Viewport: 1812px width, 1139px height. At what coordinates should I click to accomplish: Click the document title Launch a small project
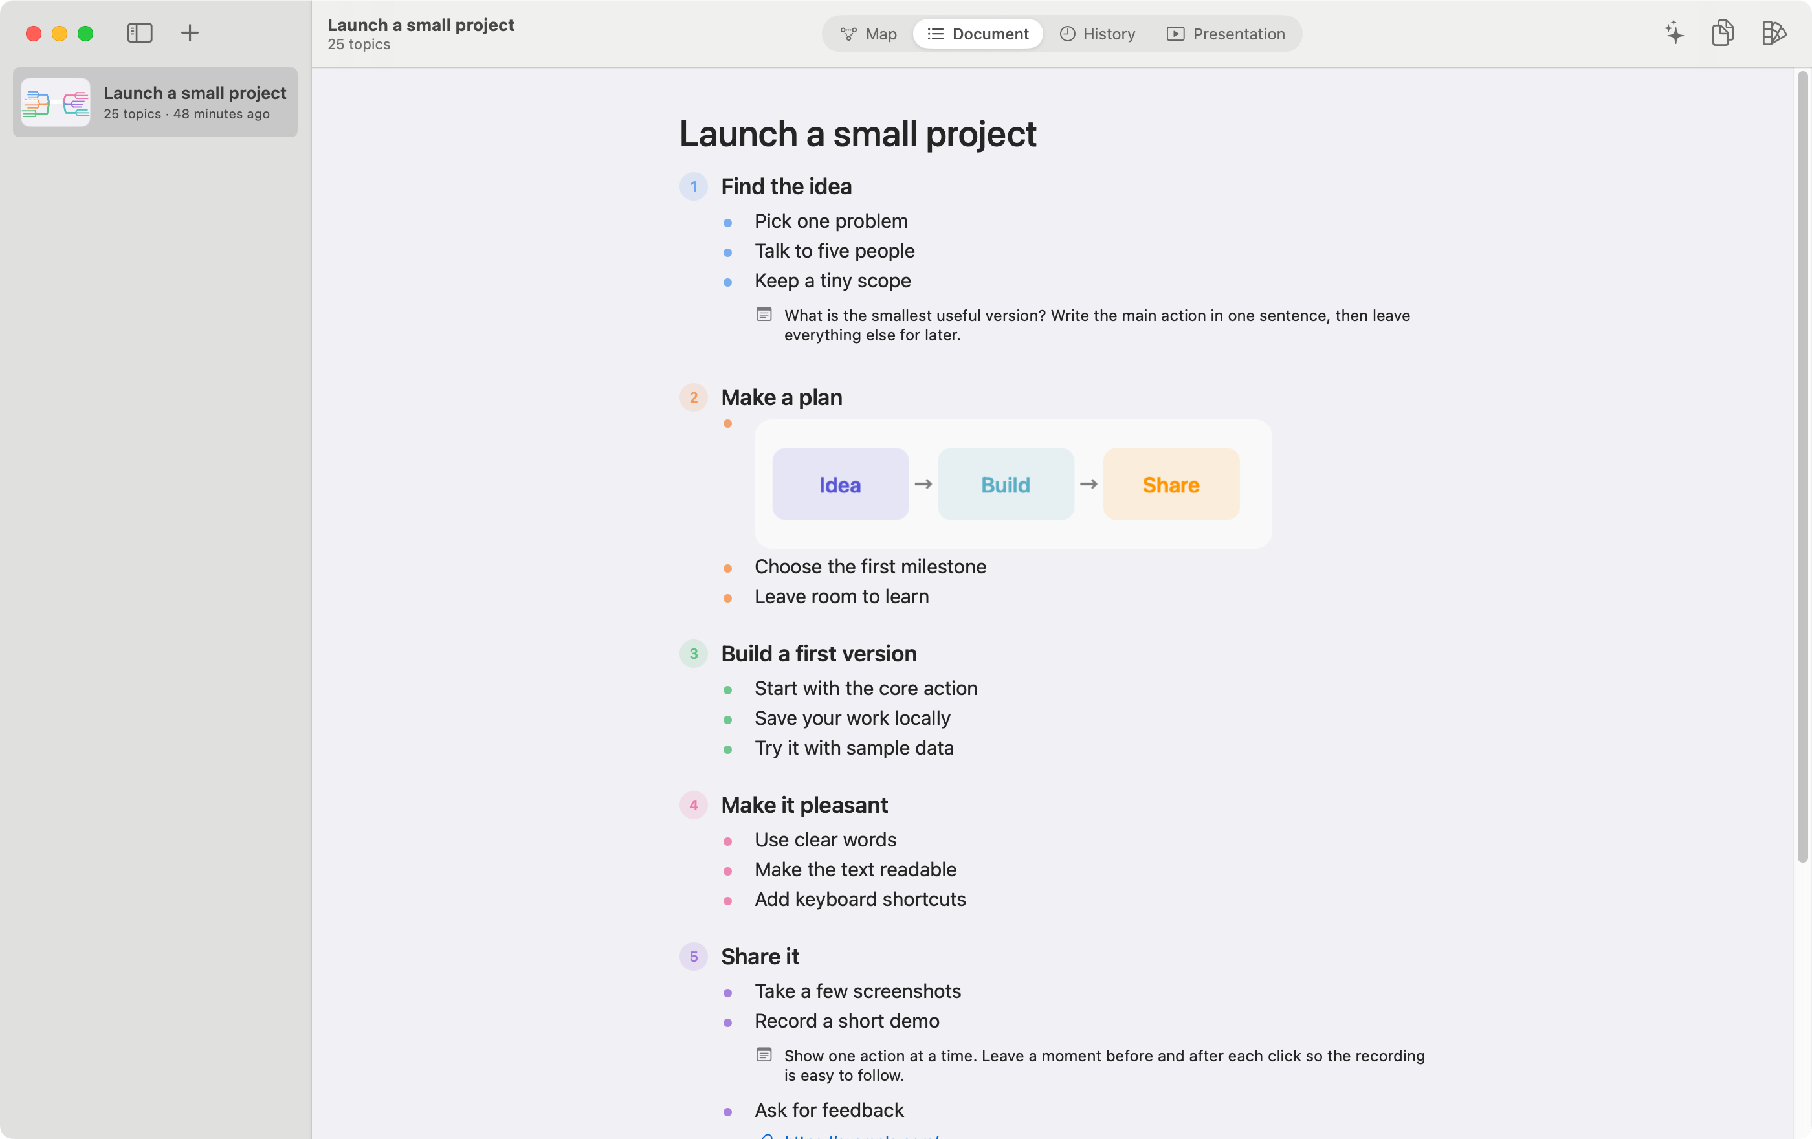point(857,134)
